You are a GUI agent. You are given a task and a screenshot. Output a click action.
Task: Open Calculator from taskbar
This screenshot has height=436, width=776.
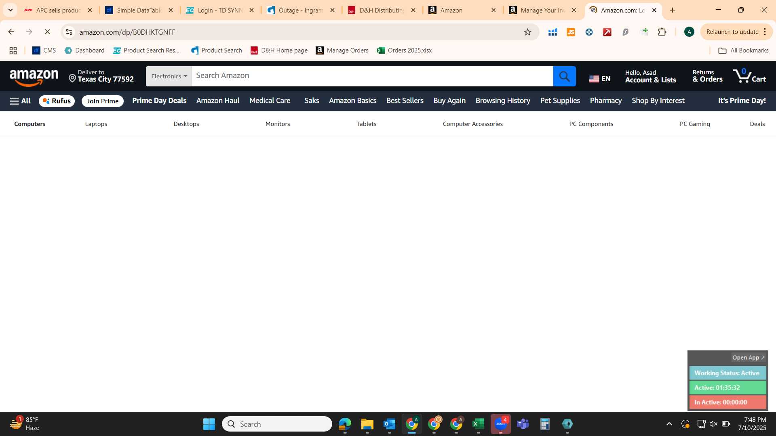tap(545, 424)
